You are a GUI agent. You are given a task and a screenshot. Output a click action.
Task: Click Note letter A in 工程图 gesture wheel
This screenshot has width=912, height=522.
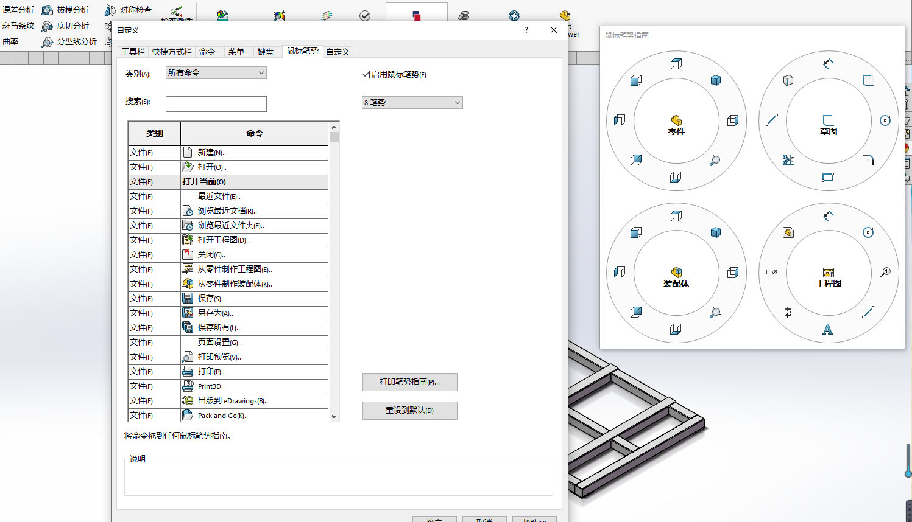827,329
